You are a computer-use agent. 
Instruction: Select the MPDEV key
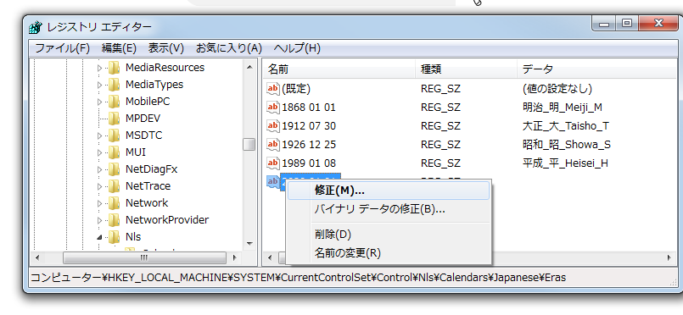point(143,119)
